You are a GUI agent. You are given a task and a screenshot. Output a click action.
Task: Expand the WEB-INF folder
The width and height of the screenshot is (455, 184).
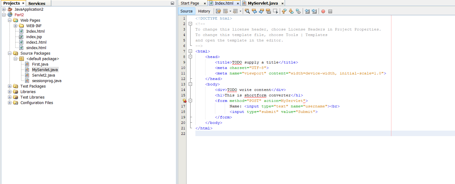click(16, 26)
